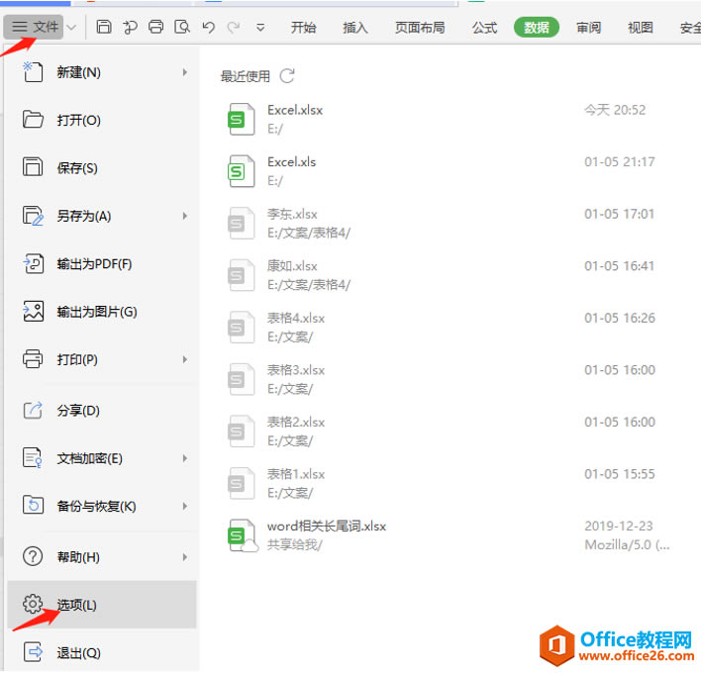Click the save-as icon beside 另存为(A)
The image size is (701, 673).
(33, 216)
